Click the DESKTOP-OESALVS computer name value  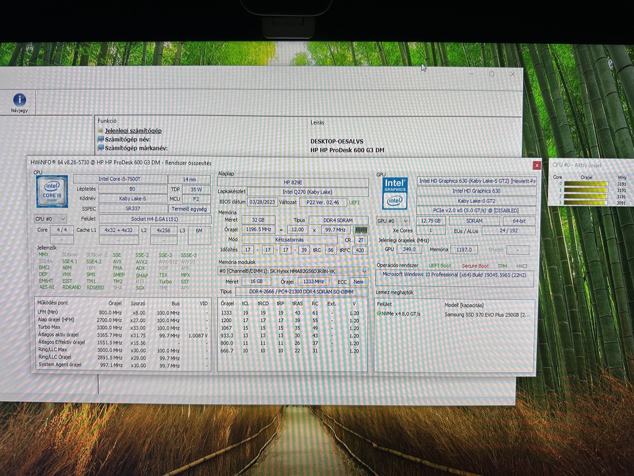click(337, 141)
